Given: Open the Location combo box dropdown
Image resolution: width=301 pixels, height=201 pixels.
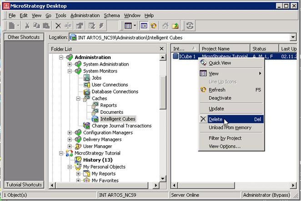Looking at the screenshot, I should tap(293, 37).
